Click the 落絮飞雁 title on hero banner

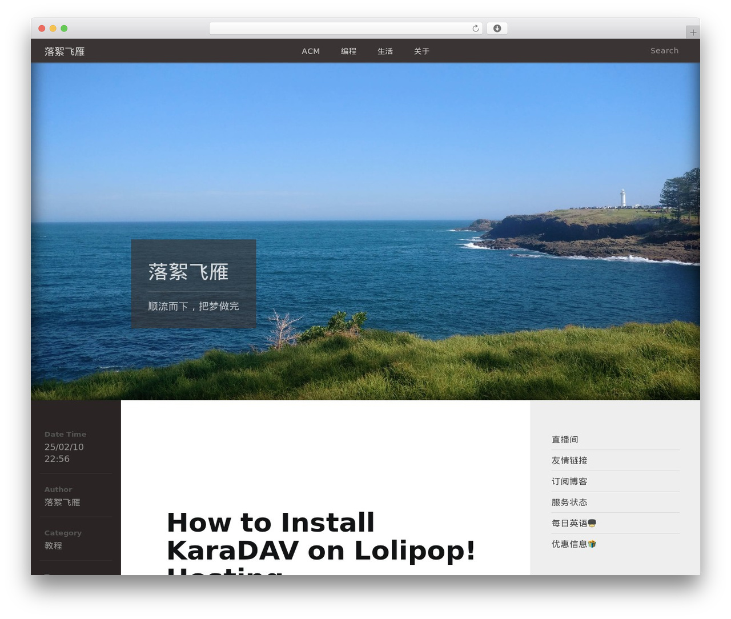[188, 272]
